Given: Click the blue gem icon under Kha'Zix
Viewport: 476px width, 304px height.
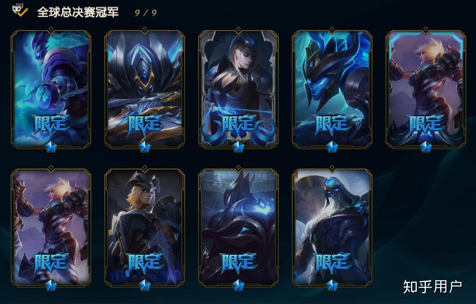Looking at the screenshot, I should coord(145,147).
